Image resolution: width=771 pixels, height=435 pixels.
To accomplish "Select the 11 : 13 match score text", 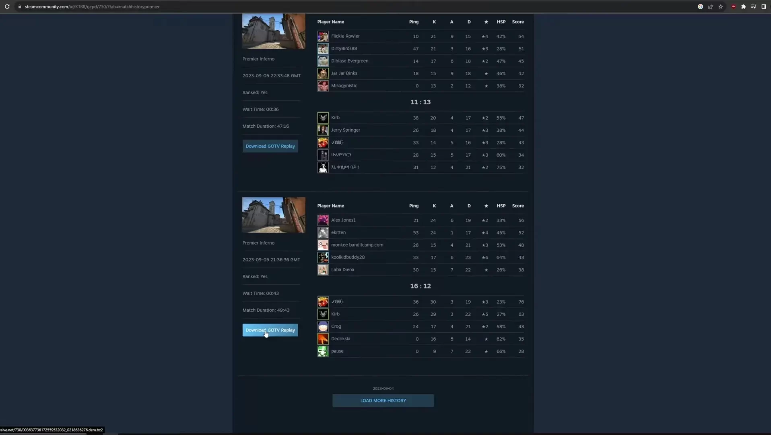I will click(x=421, y=102).
